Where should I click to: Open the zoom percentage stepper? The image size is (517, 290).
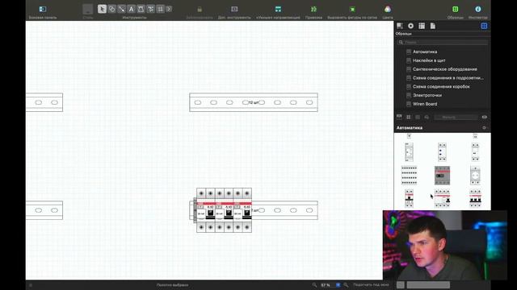pyautogui.click(x=338, y=285)
